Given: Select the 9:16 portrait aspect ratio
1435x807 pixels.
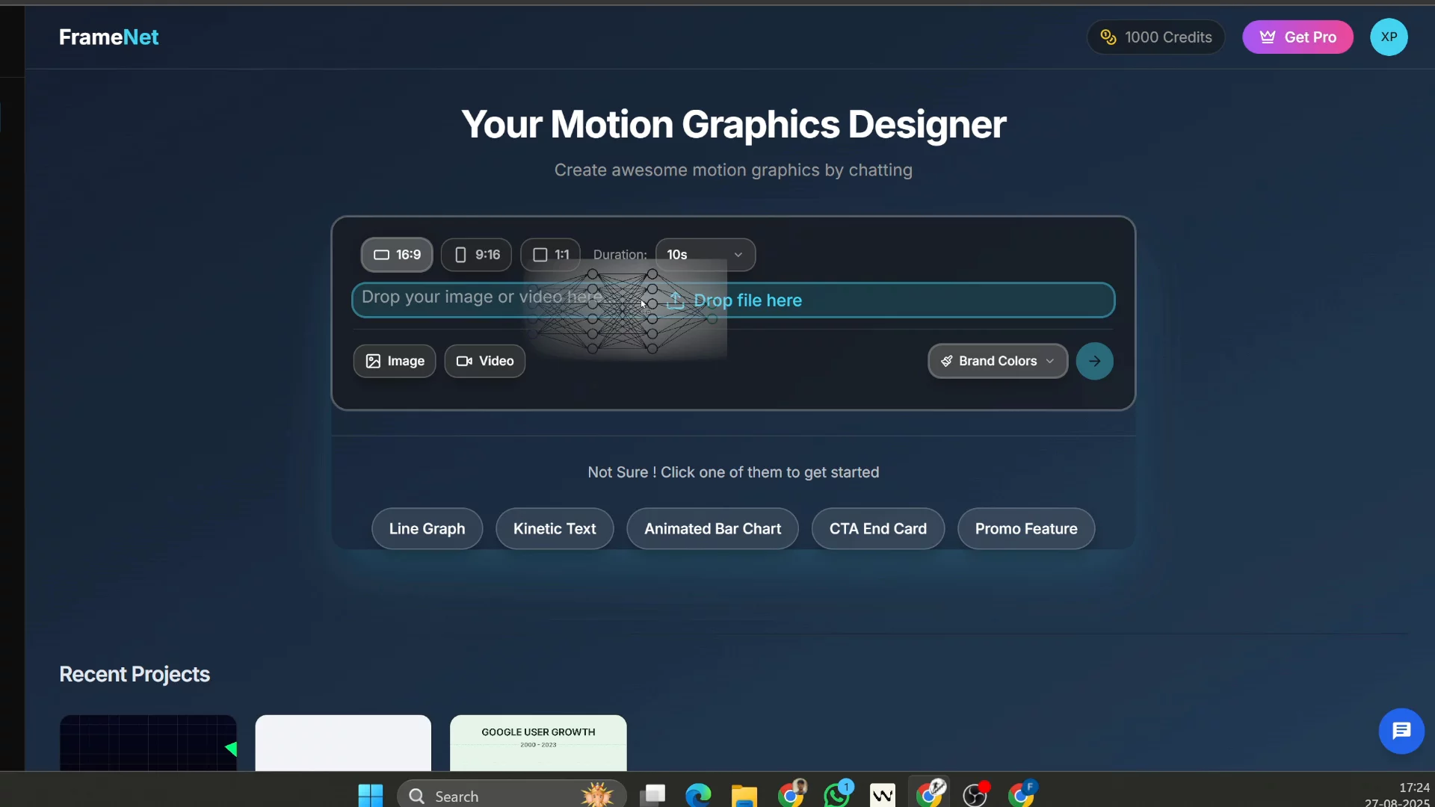Looking at the screenshot, I should tap(476, 254).
